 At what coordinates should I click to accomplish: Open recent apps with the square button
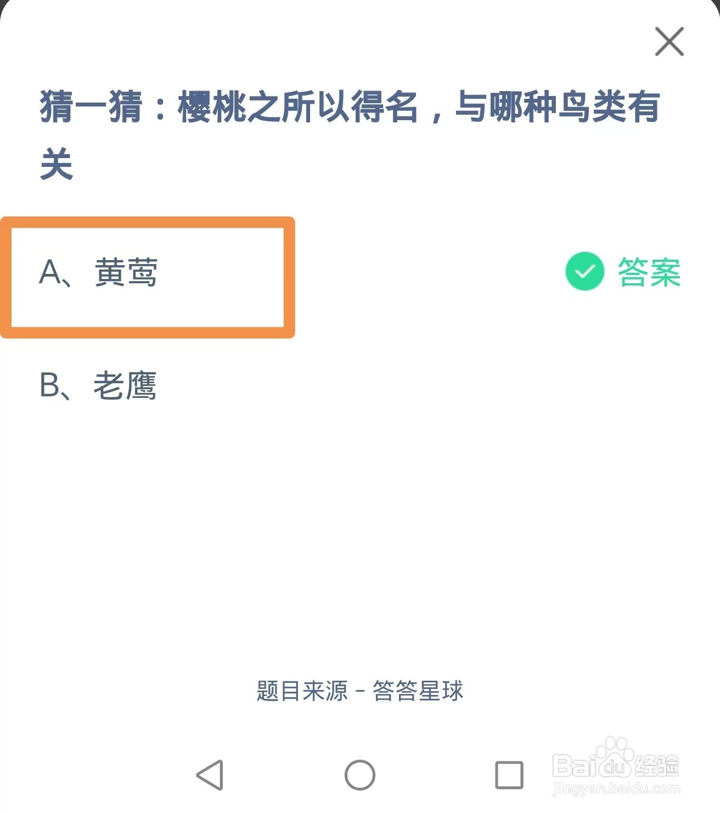[509, 775]
